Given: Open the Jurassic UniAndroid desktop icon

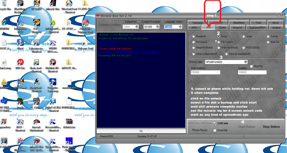Looking at the screenshot, I should [x=37, y=122].
